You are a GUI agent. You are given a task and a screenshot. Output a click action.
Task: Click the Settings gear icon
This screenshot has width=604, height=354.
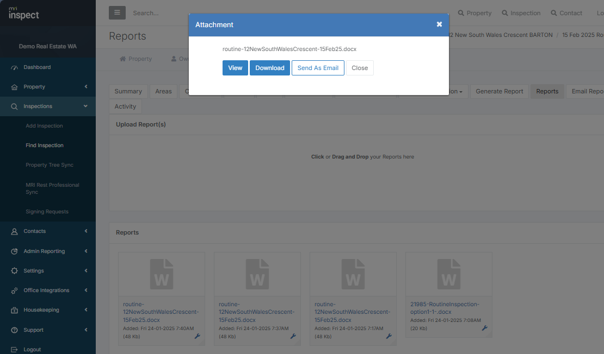coord(14,270)
